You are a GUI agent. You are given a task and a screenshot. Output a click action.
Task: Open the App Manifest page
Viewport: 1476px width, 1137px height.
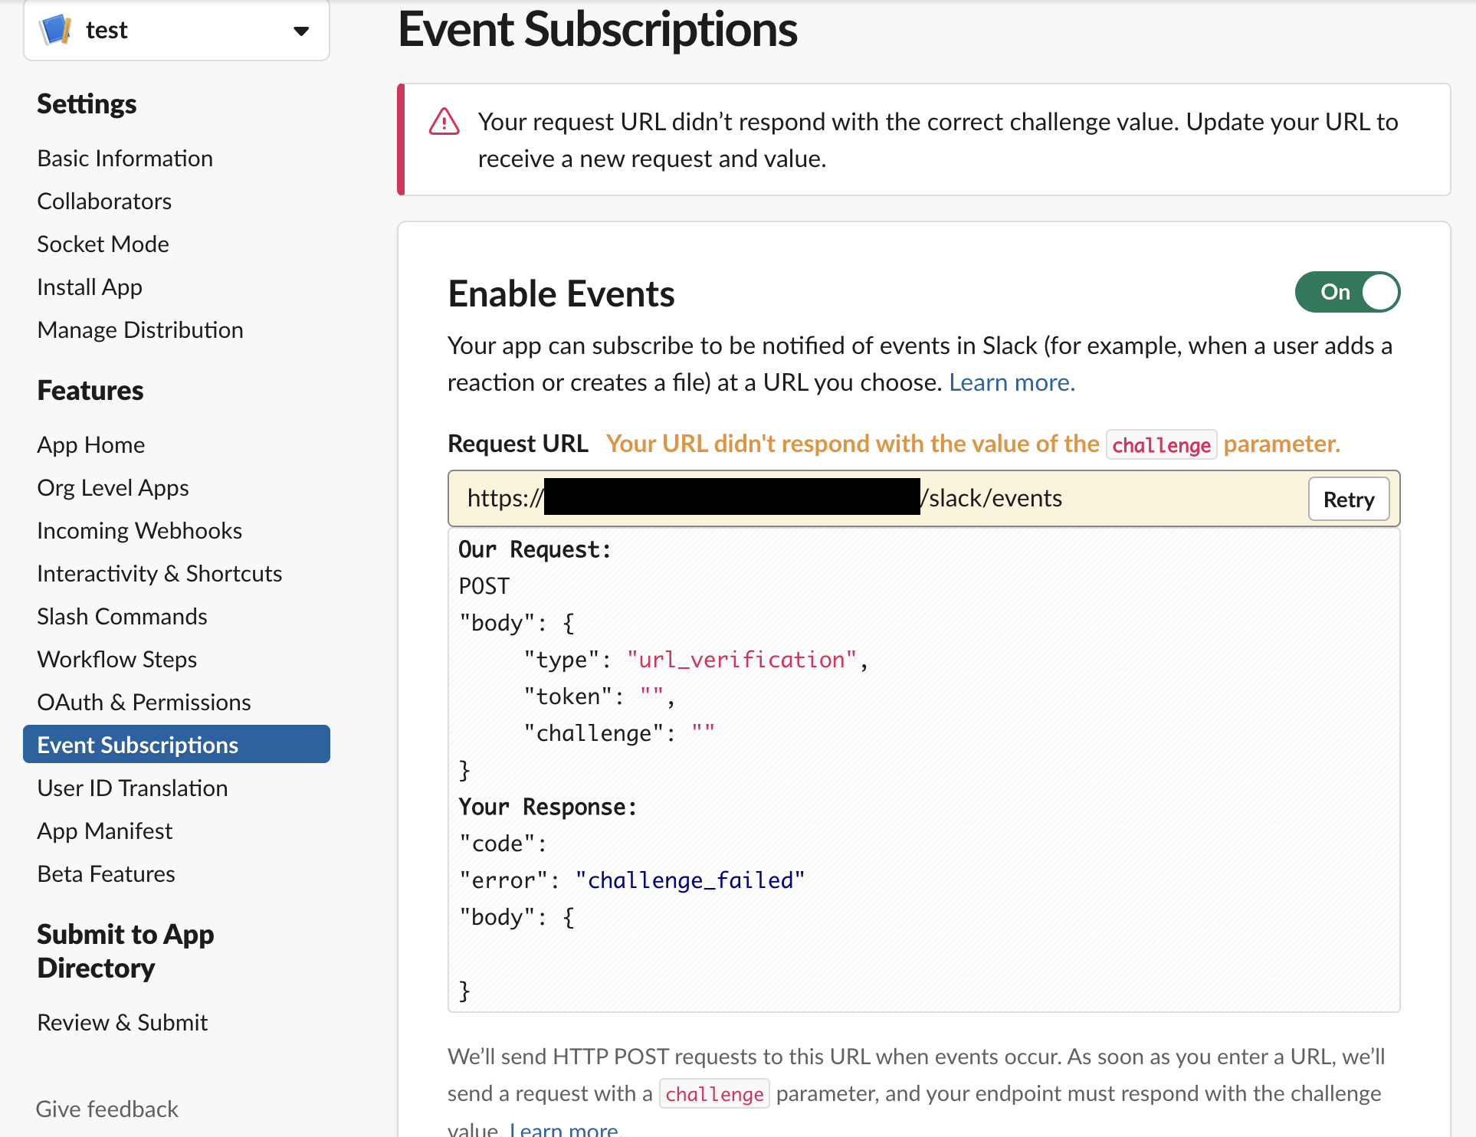tap(104, 830)
